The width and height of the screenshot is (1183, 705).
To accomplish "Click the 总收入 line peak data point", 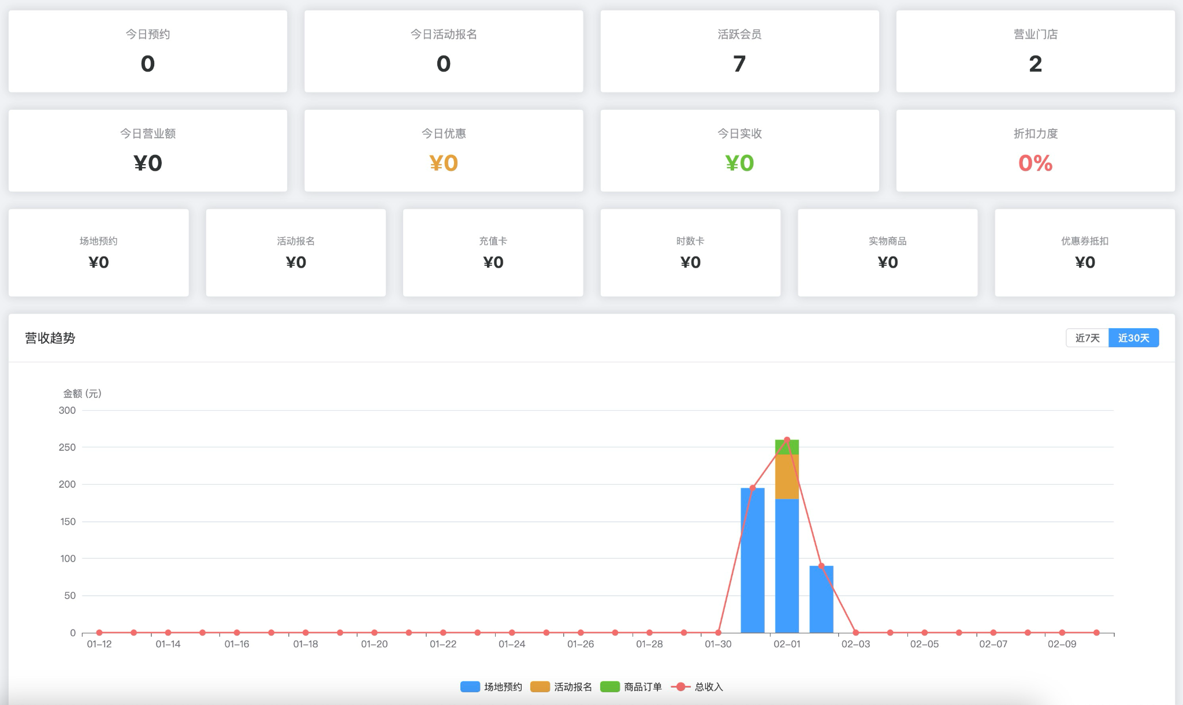I will (787, 440).
